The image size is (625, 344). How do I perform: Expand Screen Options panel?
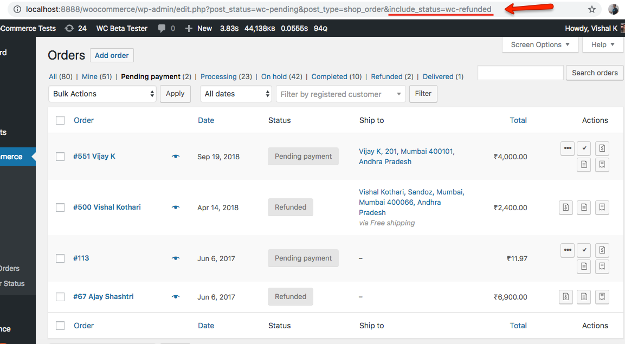click(x=540, y=44)
